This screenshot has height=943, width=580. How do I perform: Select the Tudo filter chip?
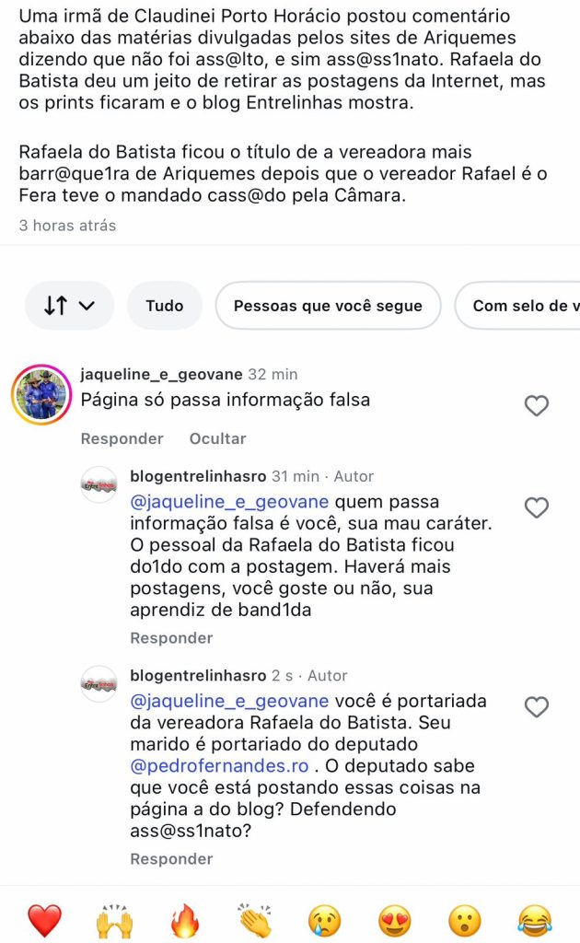165,306
